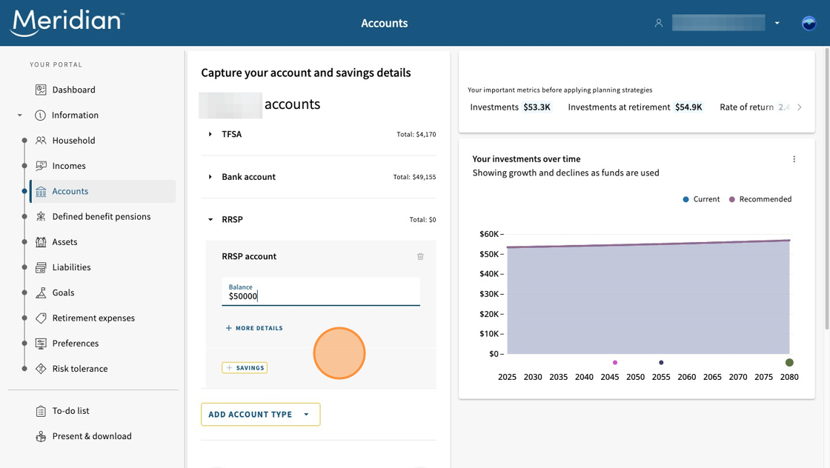Image resolution: width=830 pixels, height=468 pixels.
Task: Click the Assets sidebar icon
Action: [41, 242]
